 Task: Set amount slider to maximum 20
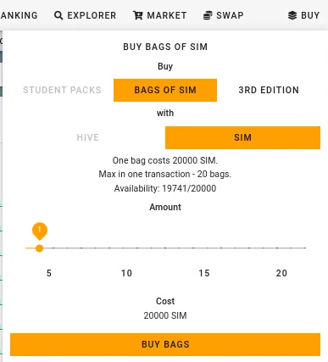(x=305, y=248)
